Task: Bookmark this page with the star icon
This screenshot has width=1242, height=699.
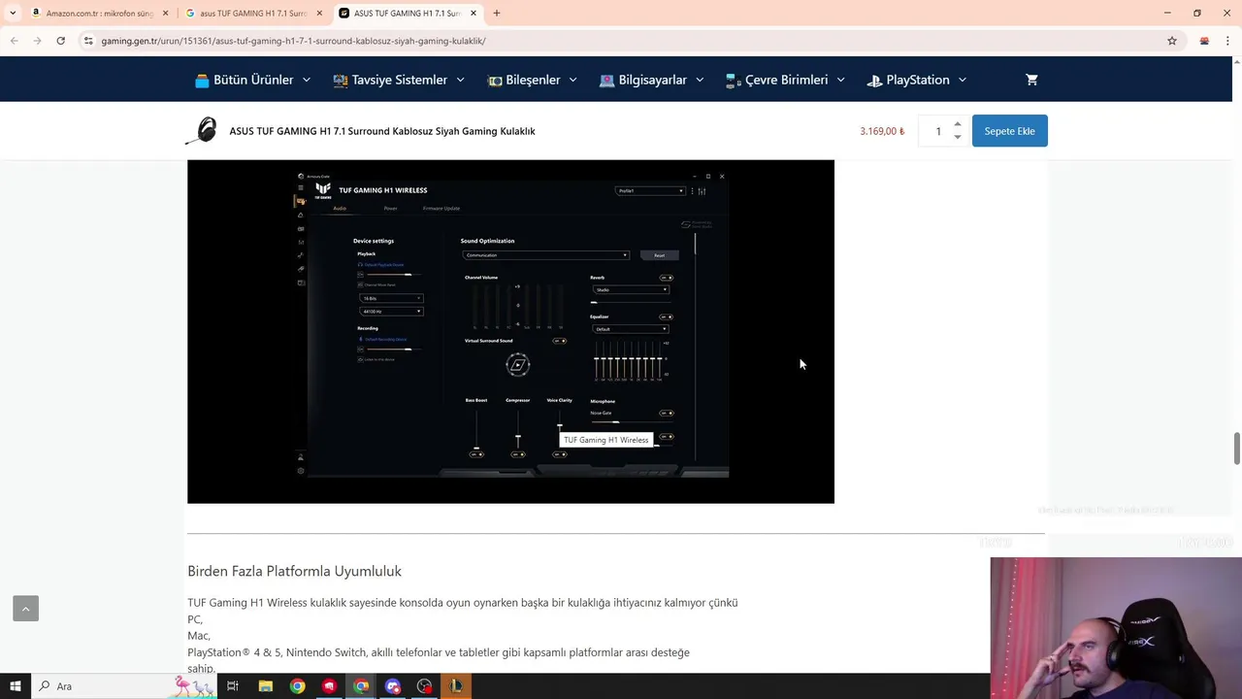Action: pos(1172,41)
